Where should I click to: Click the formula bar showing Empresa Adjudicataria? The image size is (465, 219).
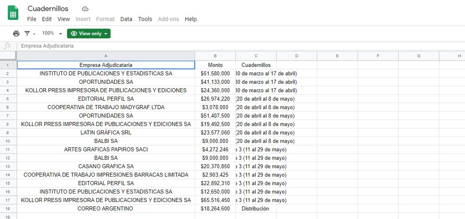[x=241, y=46]
